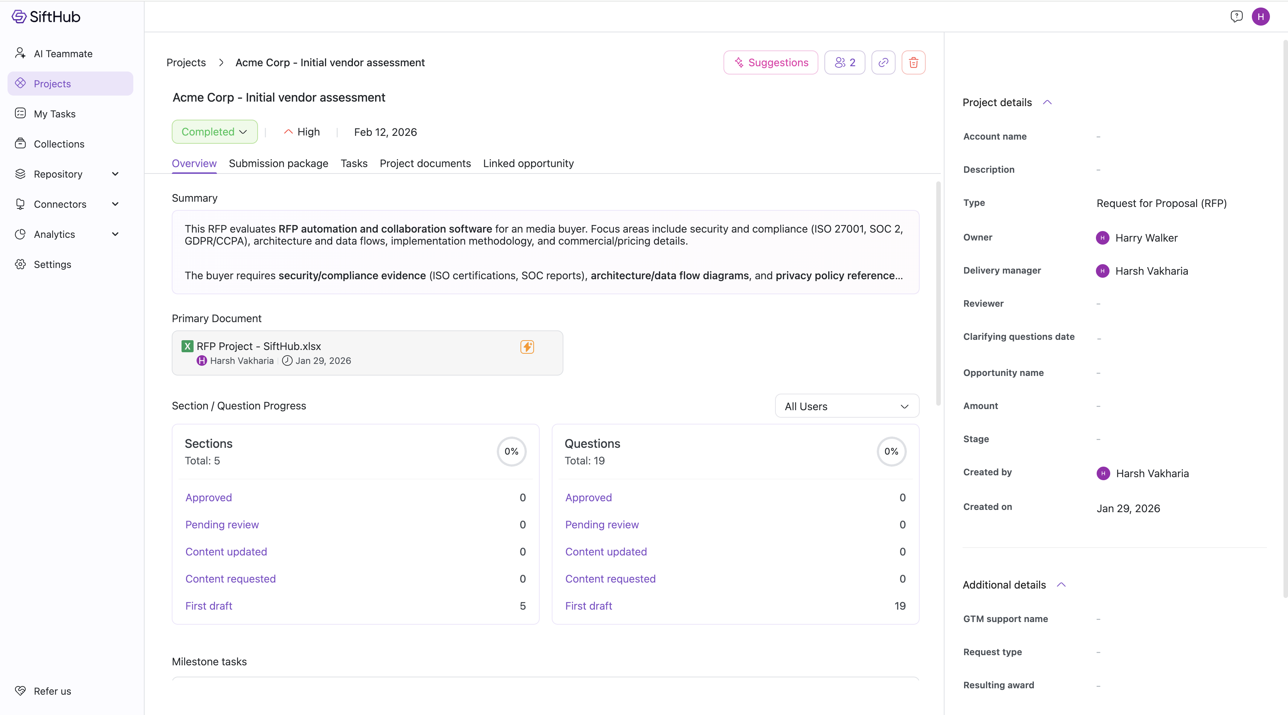Viewport: 1288px width, 715px height.
Task: Open AI Teammate in sidebar
Action: 63,53
